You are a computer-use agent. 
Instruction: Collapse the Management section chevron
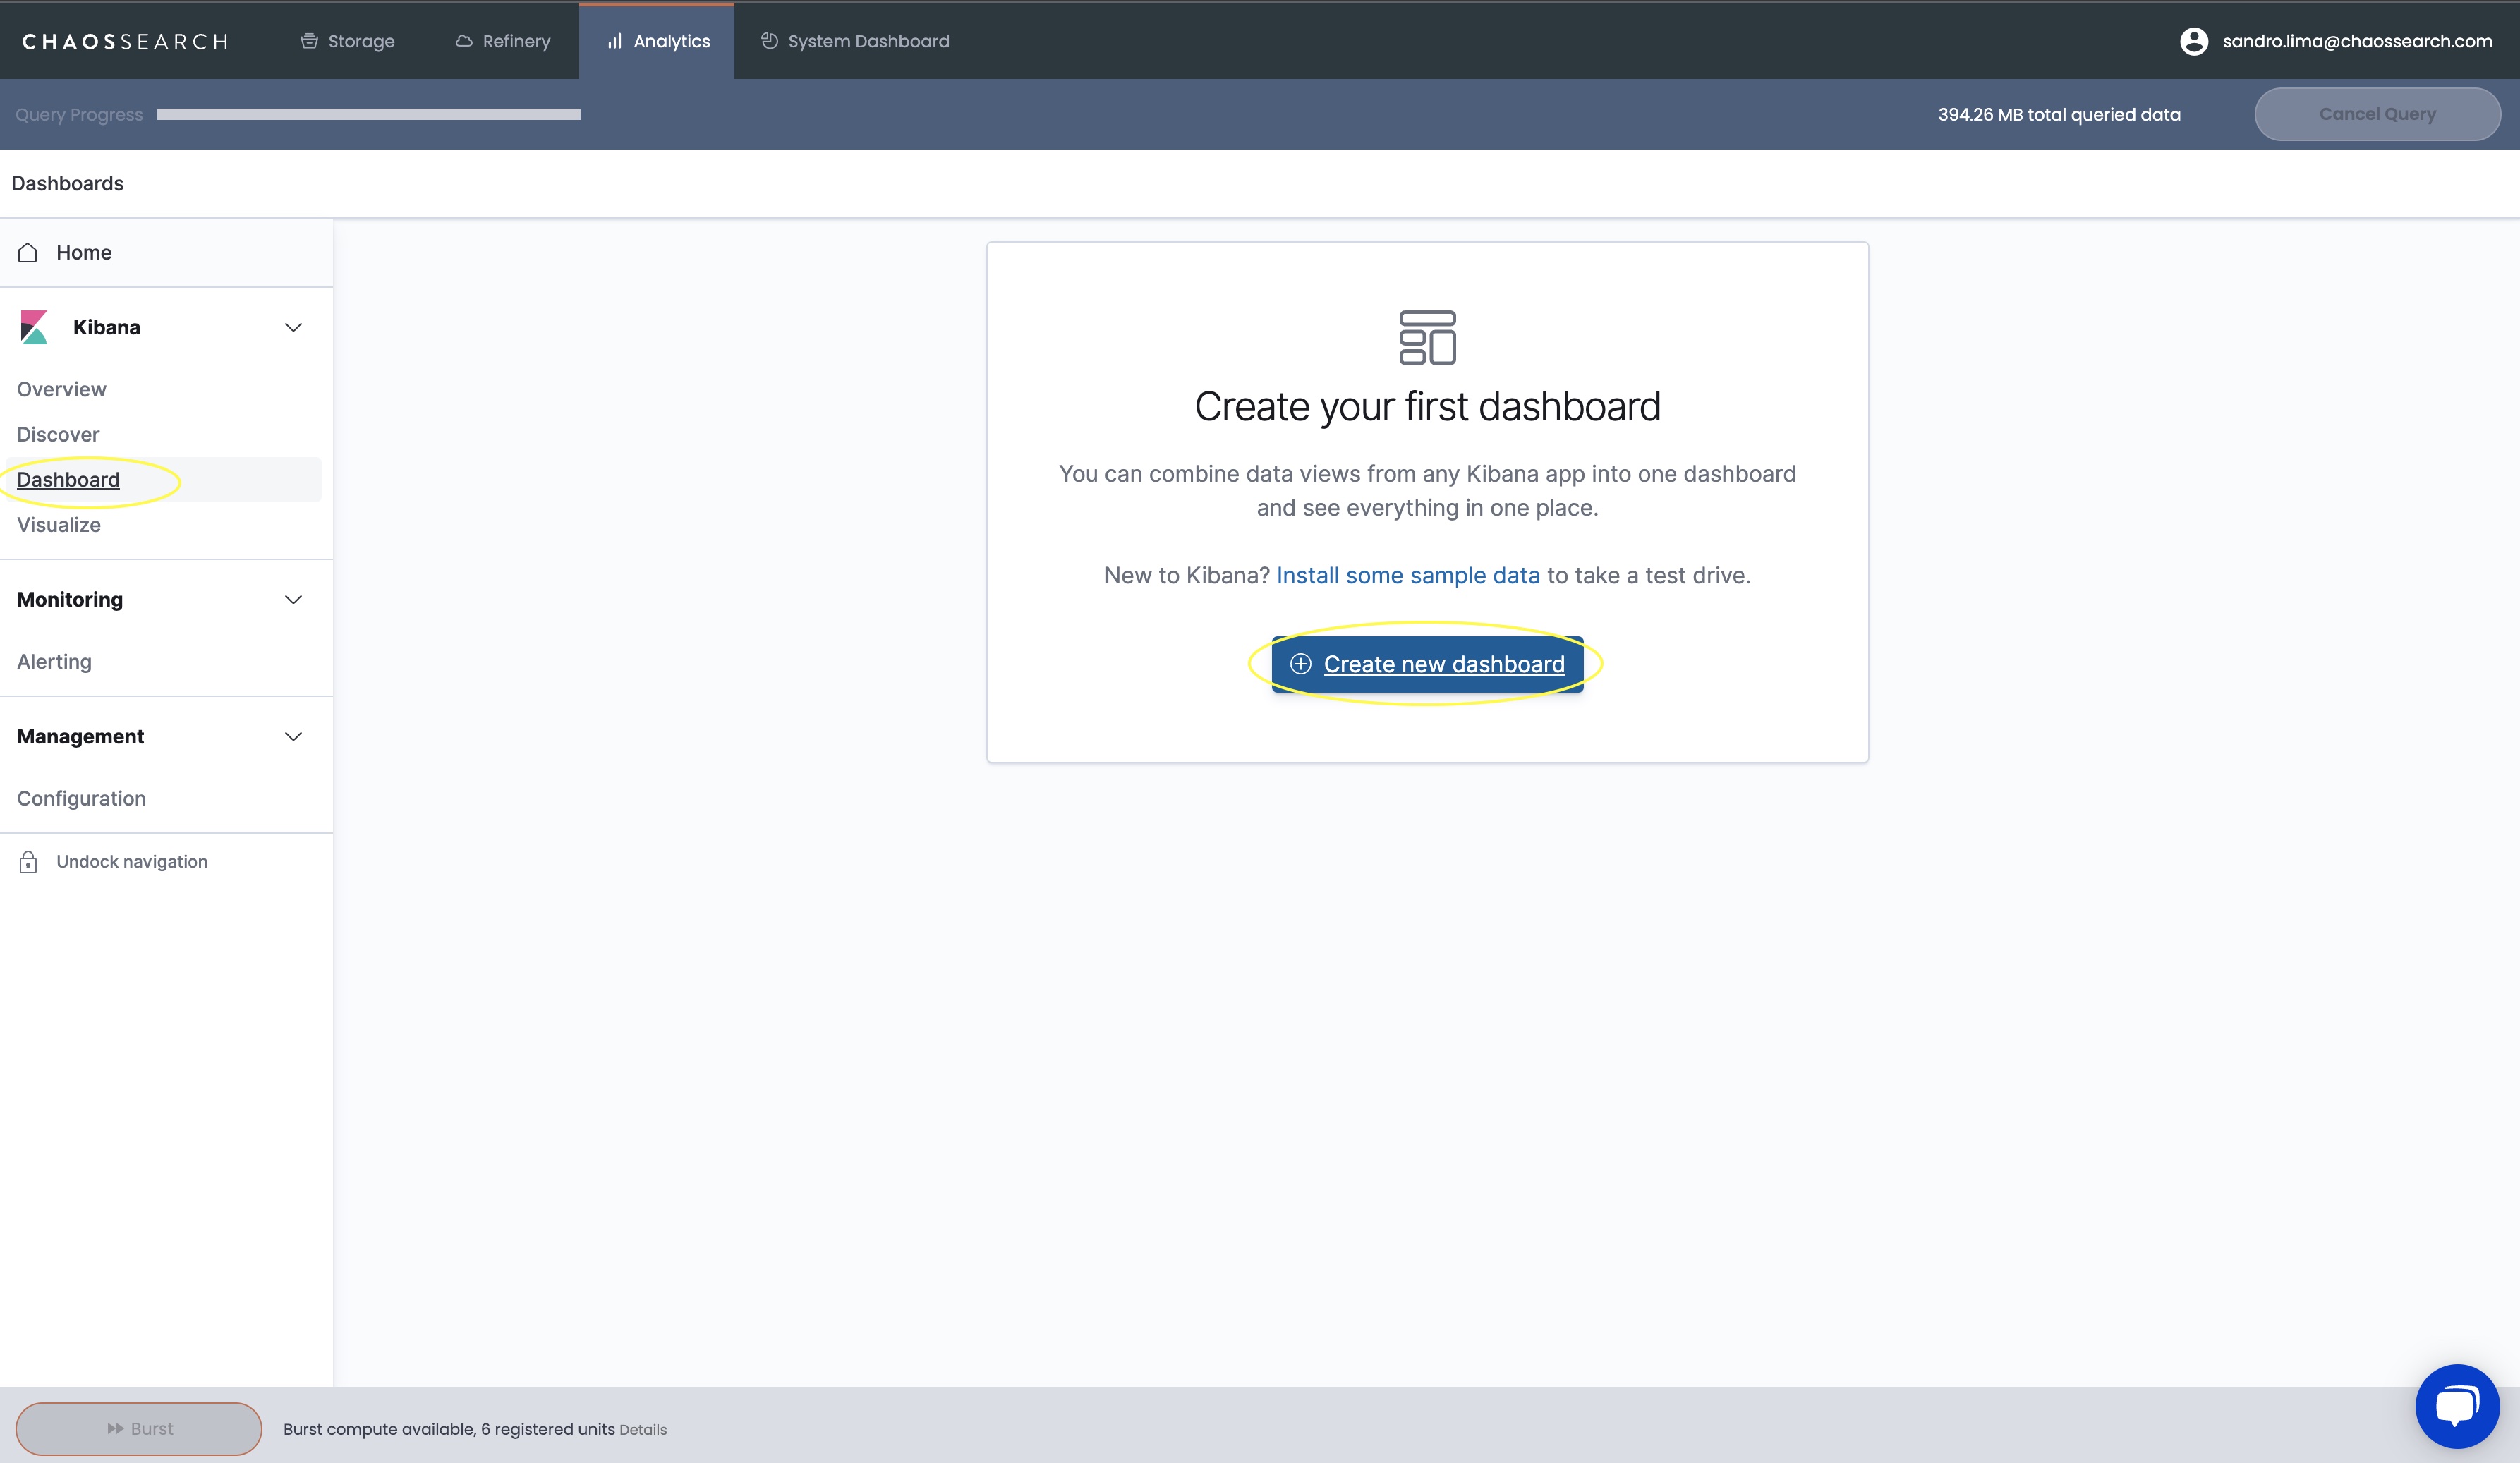tap(293, 736)
